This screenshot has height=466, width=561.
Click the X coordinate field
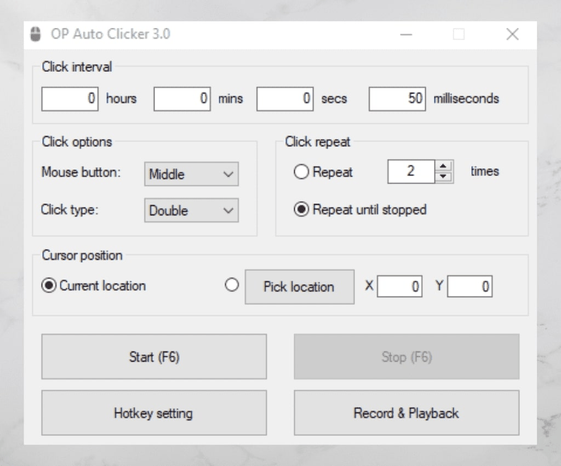click(x=399, y=286)
